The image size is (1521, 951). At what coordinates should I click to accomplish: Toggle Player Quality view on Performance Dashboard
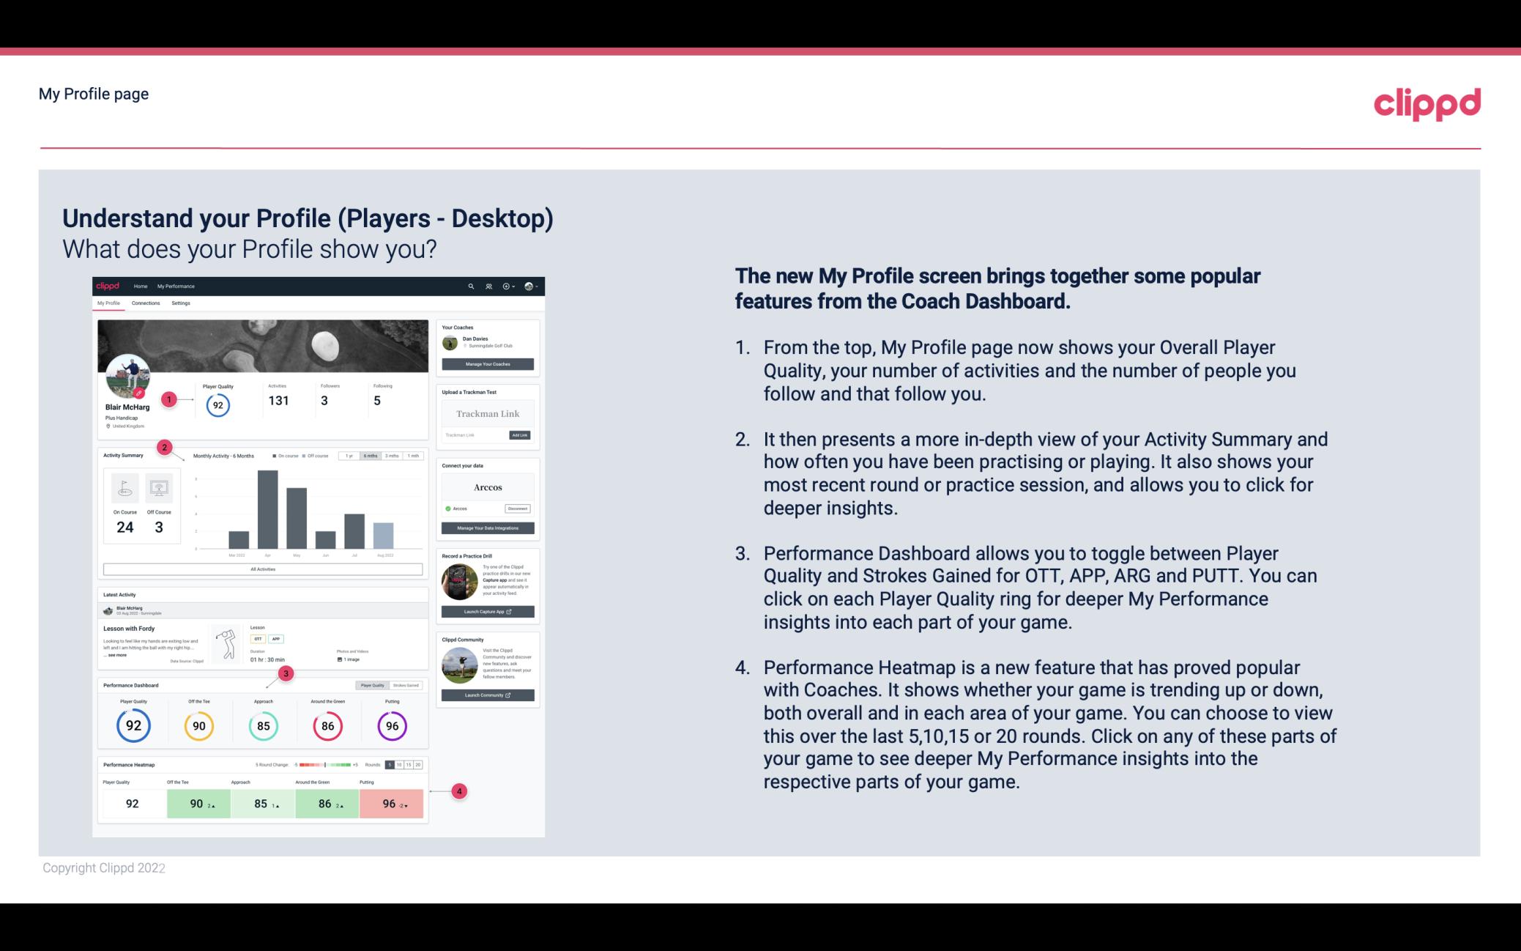tap(373, 685)
